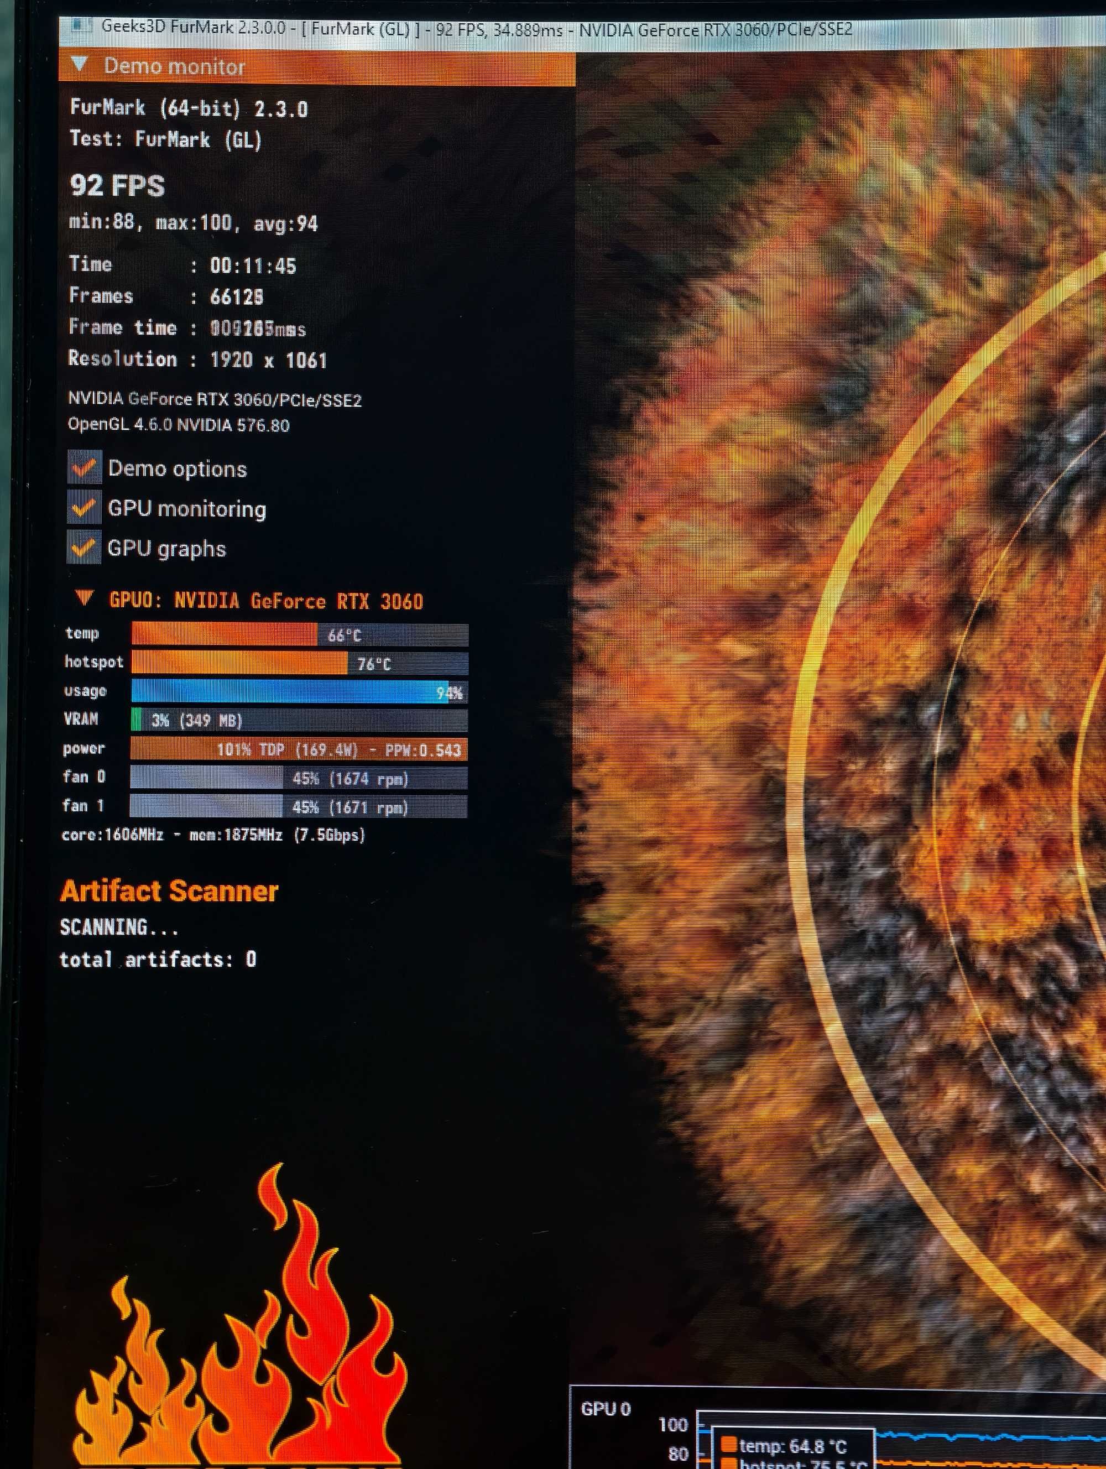Click the Demo monitor header label
Screen dimensions: 1106x1469
[x=175, y=66]
